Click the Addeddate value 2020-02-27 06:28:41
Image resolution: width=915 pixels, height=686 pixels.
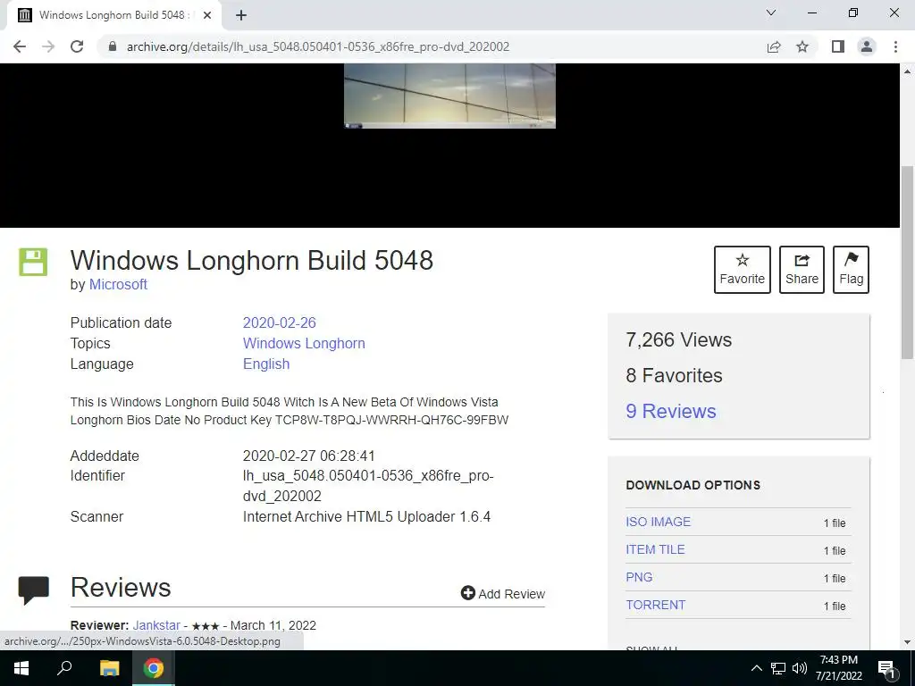click(308, 456)
